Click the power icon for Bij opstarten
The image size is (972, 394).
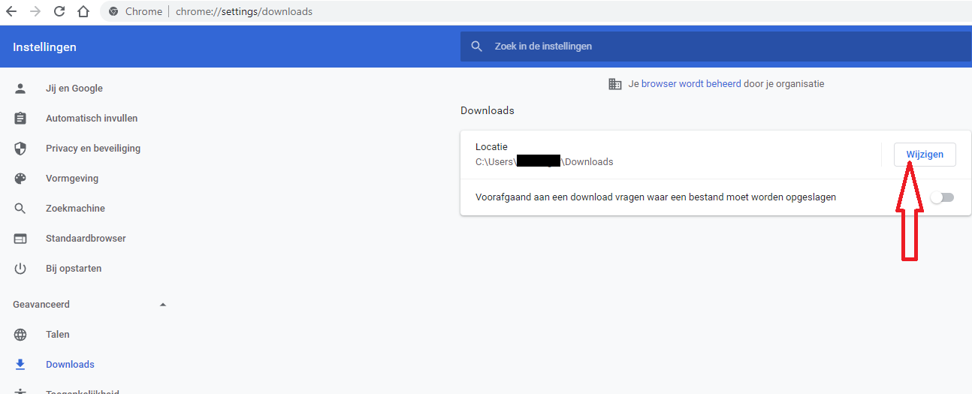tap(20, 269)
